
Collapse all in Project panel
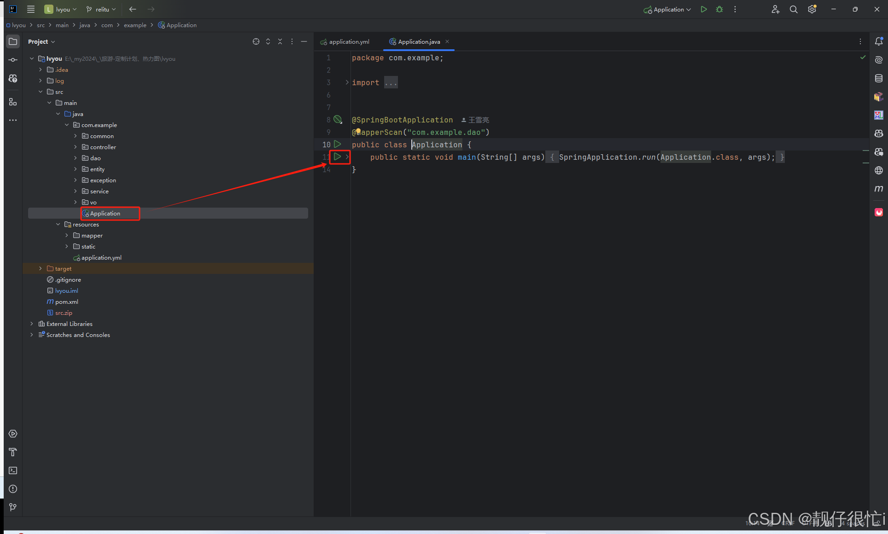280,41
